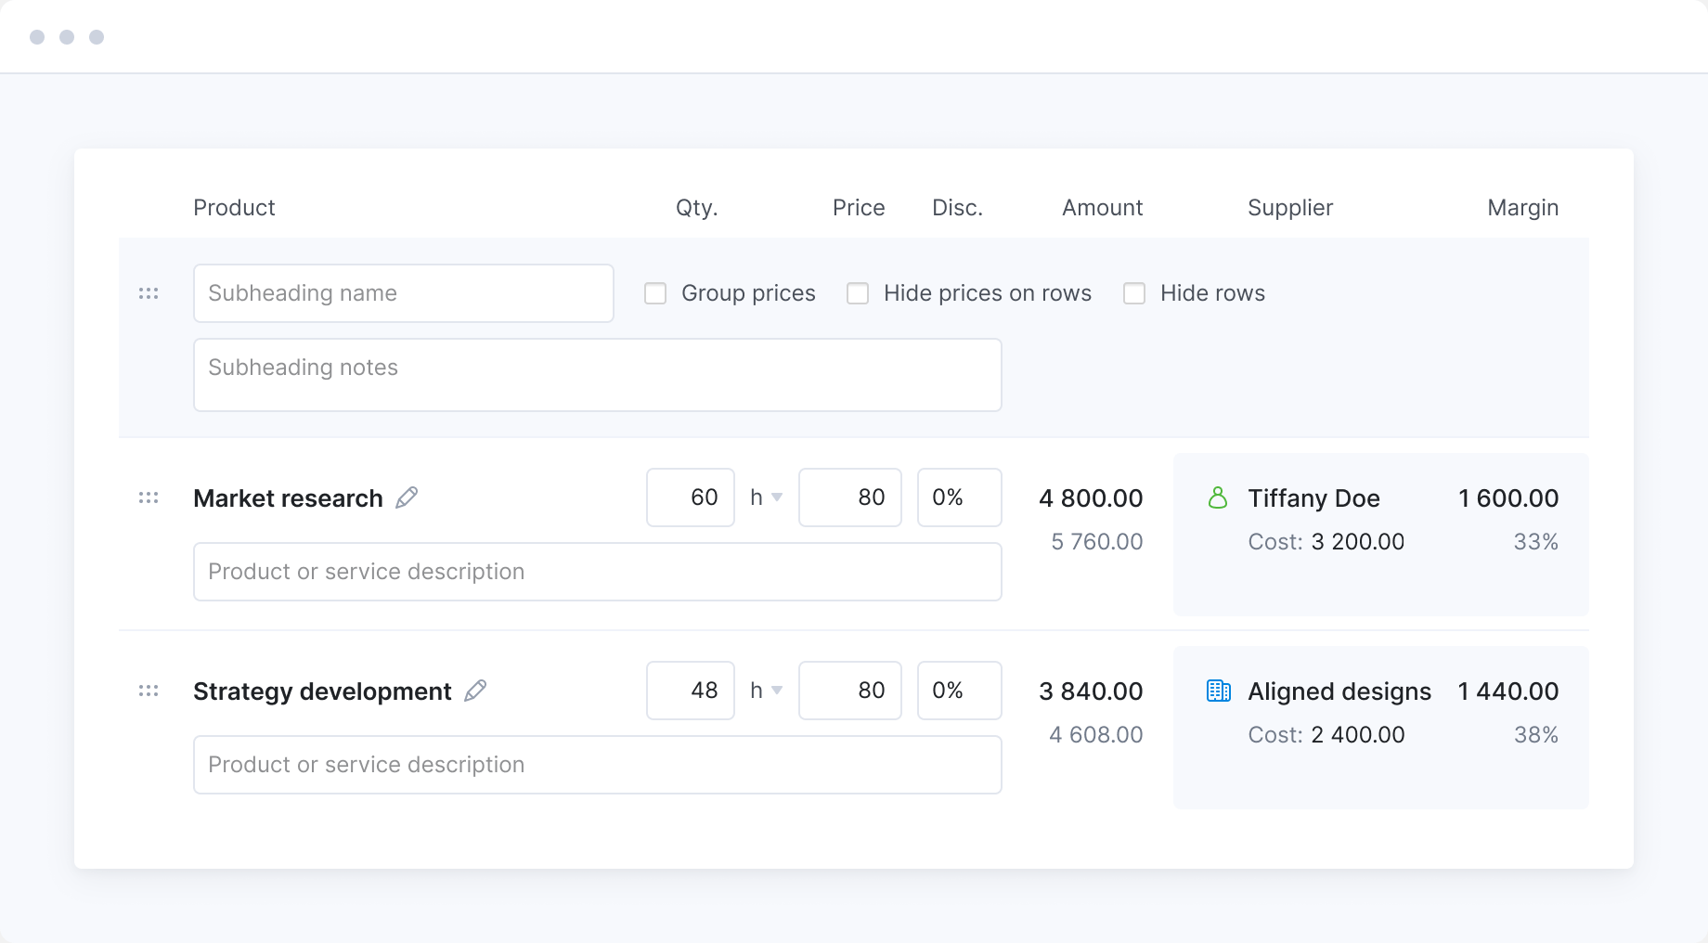
Task: Click the 33% margin percentage
Action: [1536, 542]
